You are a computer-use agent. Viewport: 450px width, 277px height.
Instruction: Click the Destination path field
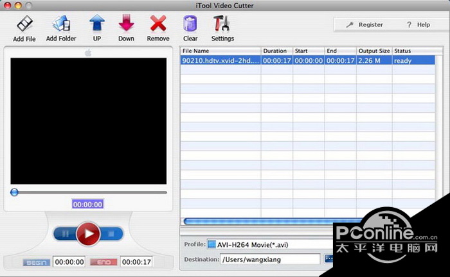(270, 259)
